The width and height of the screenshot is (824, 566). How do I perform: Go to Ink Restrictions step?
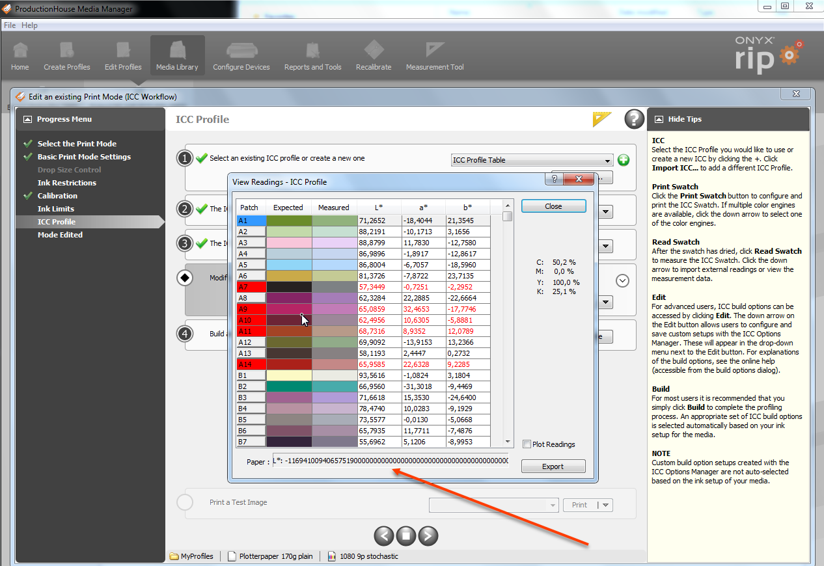pos(67,183)
